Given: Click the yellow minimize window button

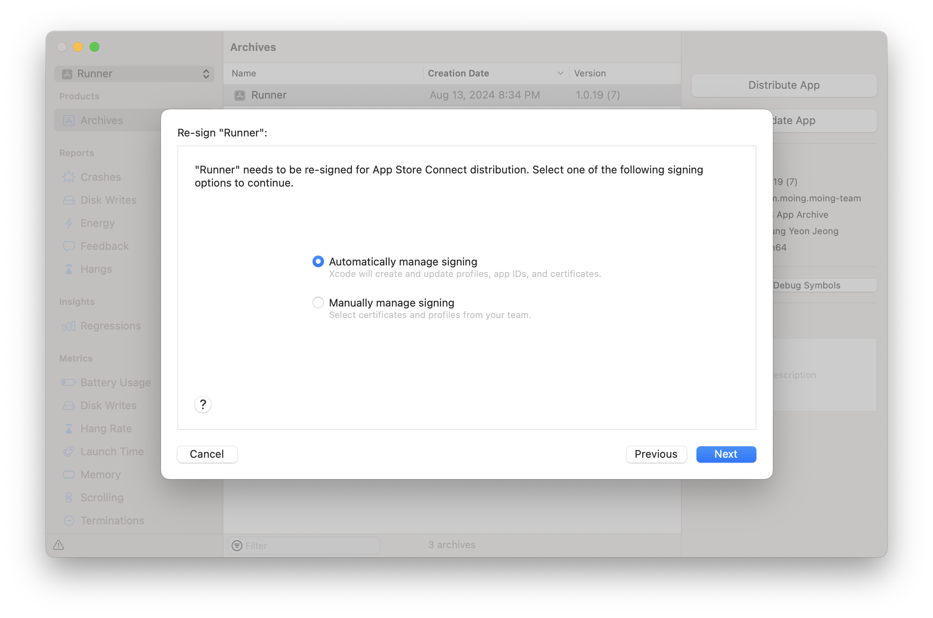Looking at the screenshot, I should point(78,47).
